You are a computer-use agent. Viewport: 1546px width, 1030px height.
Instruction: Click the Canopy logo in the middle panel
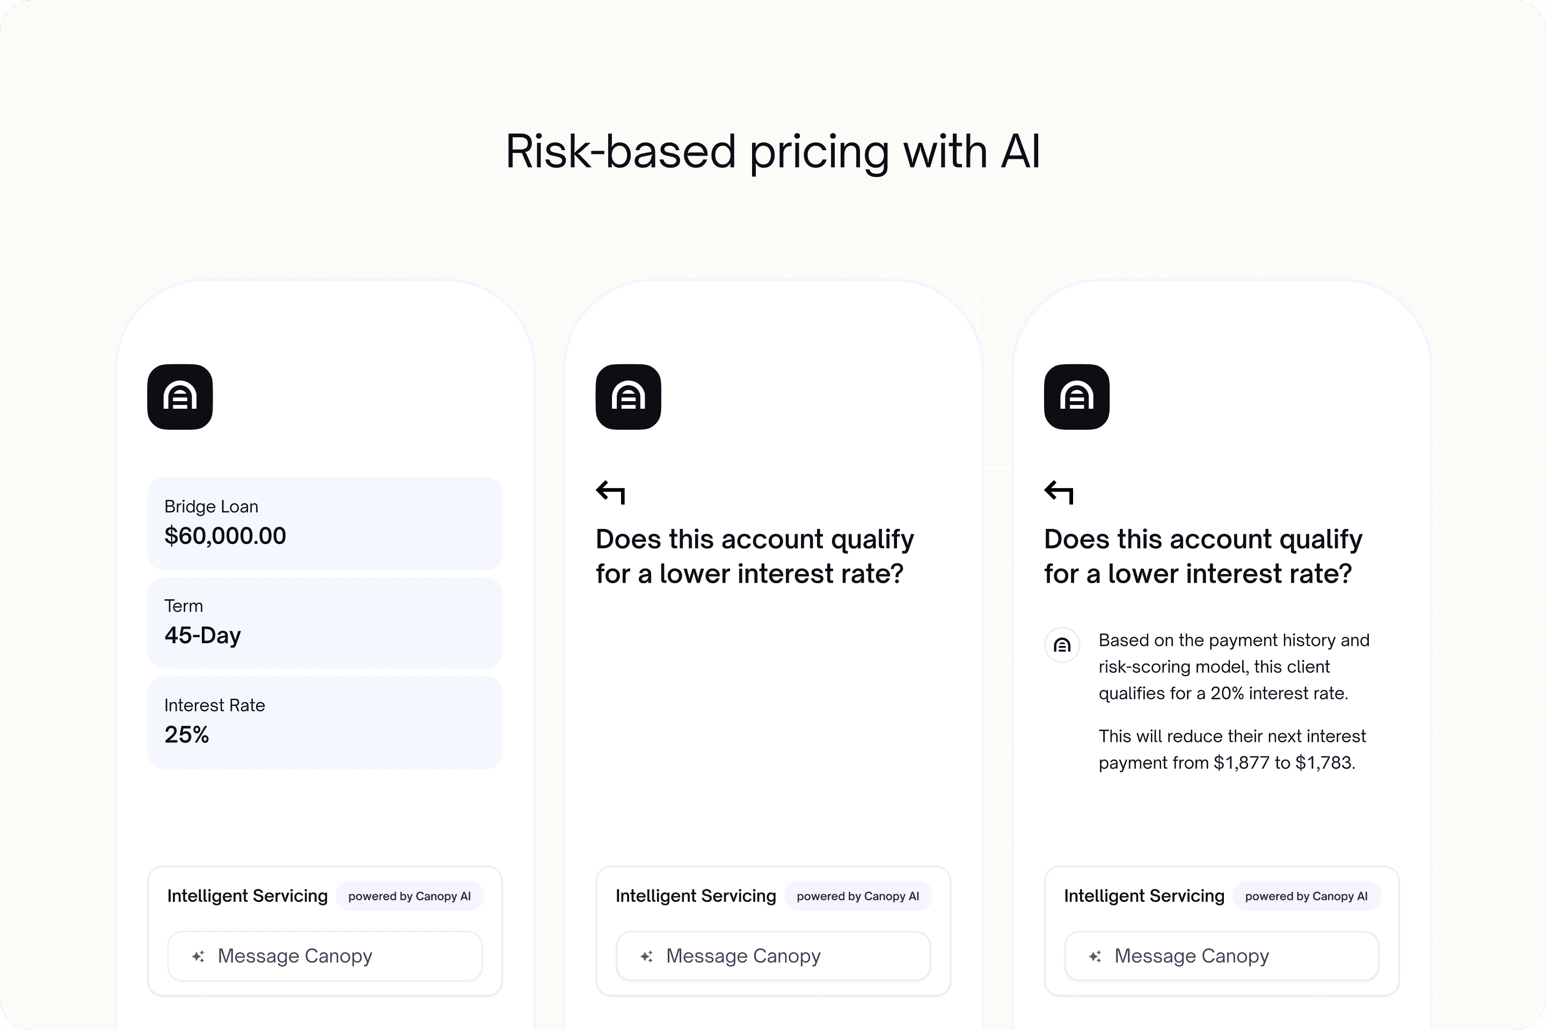pos(627,398)
